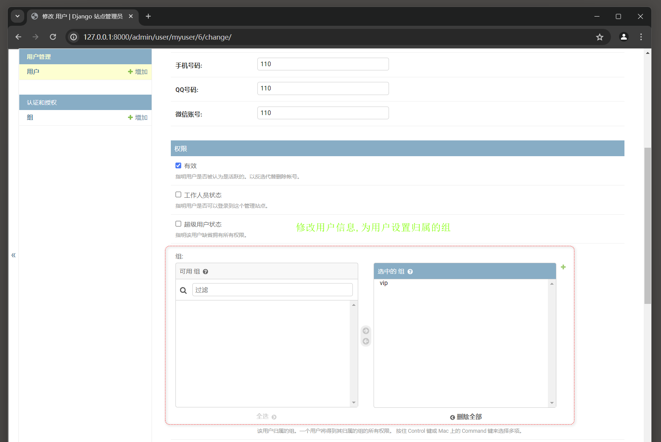
Task: Open a new browser tab
Action: (148, 16)
